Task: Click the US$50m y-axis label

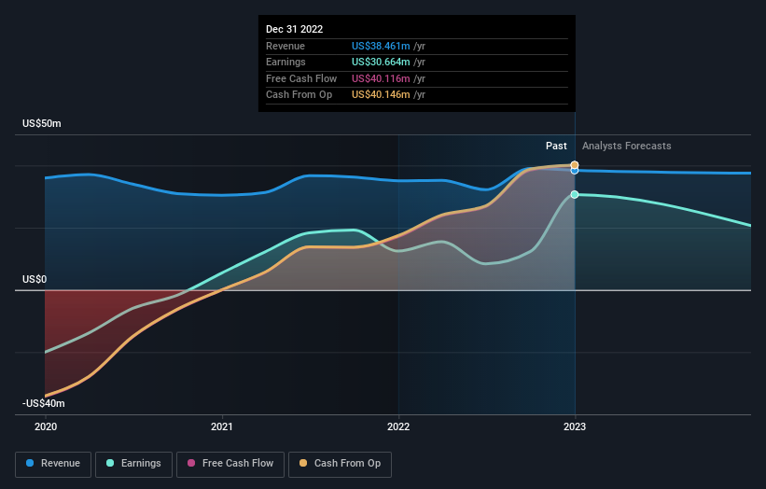Action: (x=42, y=123)
